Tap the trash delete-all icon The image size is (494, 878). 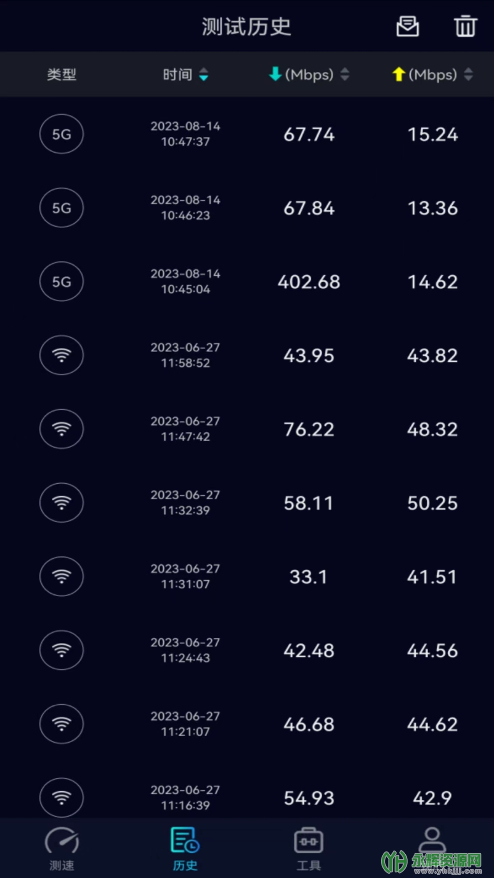click(465, 26)
